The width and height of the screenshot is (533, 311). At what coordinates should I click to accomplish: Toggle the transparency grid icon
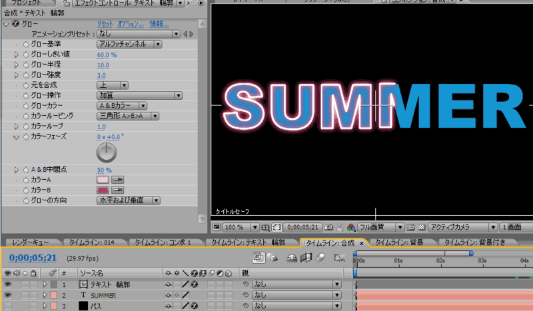(x=422, y=227)
